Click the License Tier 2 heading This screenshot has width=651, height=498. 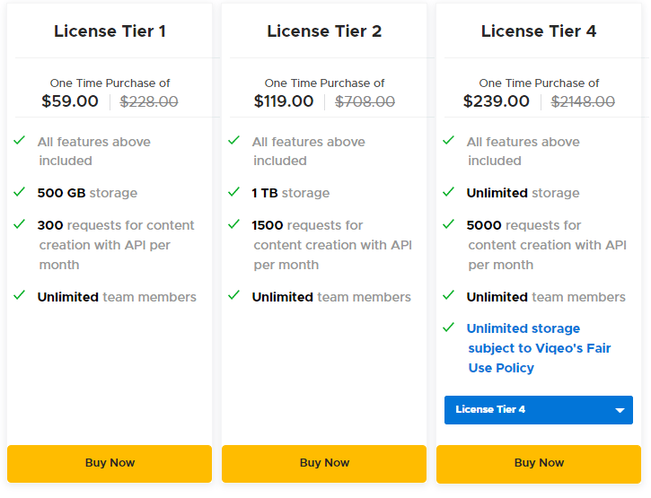click(324, 31)
